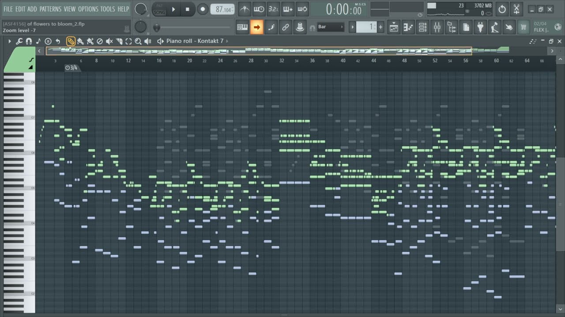This screenshot has width=565, height=317.
Task: Select the Delete tool
Action: point(100,41)
